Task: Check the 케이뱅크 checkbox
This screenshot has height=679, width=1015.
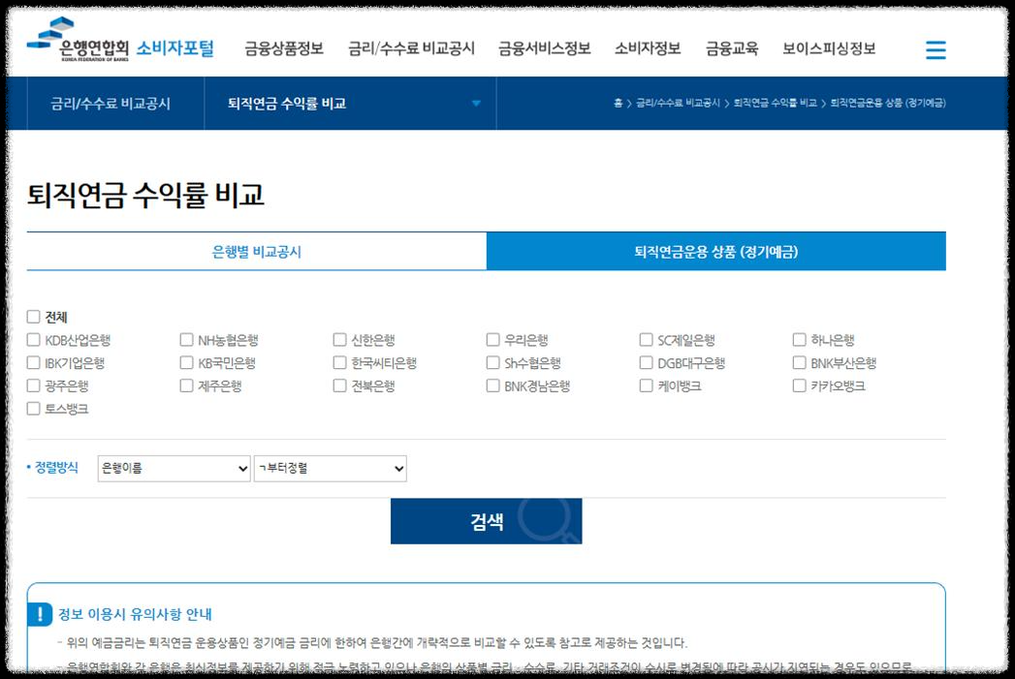Action: (646, 386)
